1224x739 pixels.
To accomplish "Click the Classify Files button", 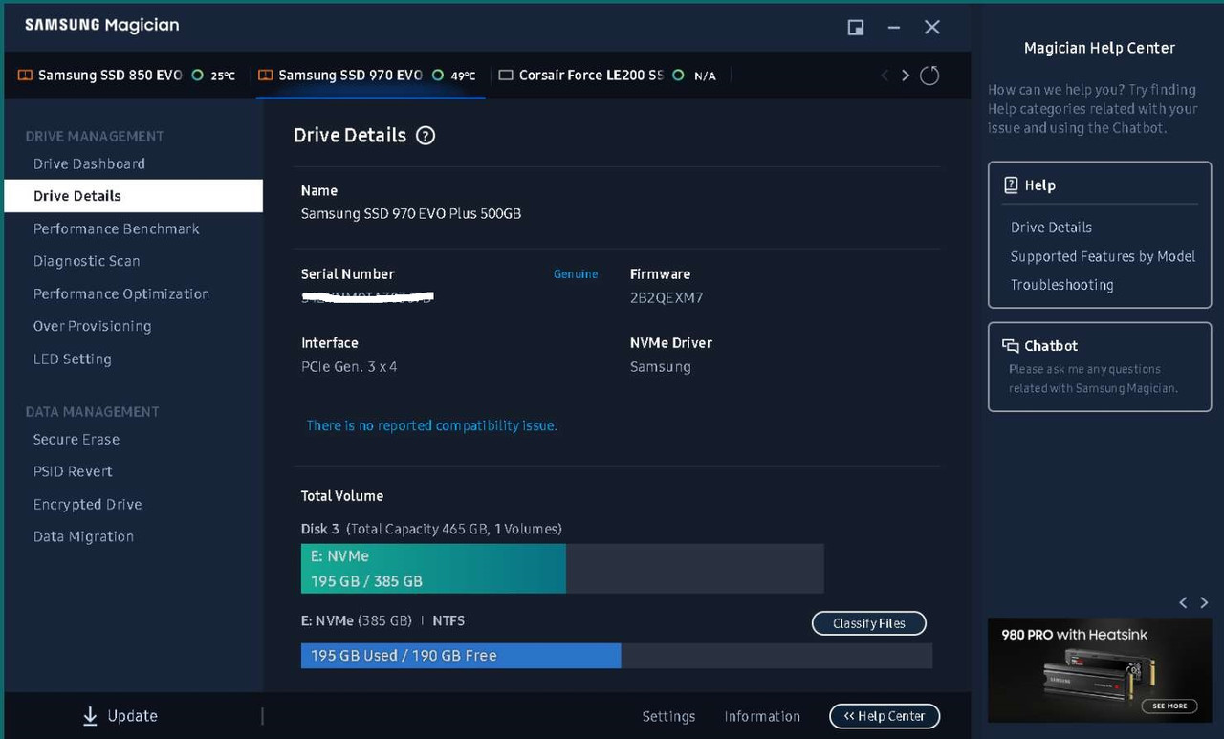I will 869,623.
